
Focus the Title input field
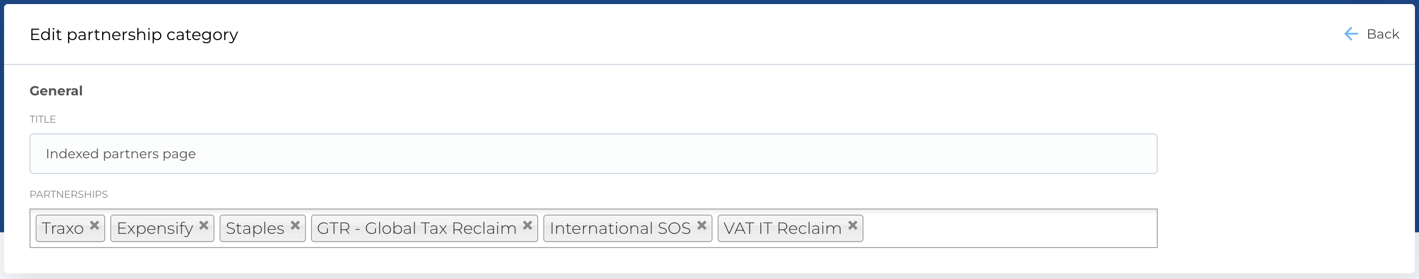pyautogui.click(x=593, y=154)
